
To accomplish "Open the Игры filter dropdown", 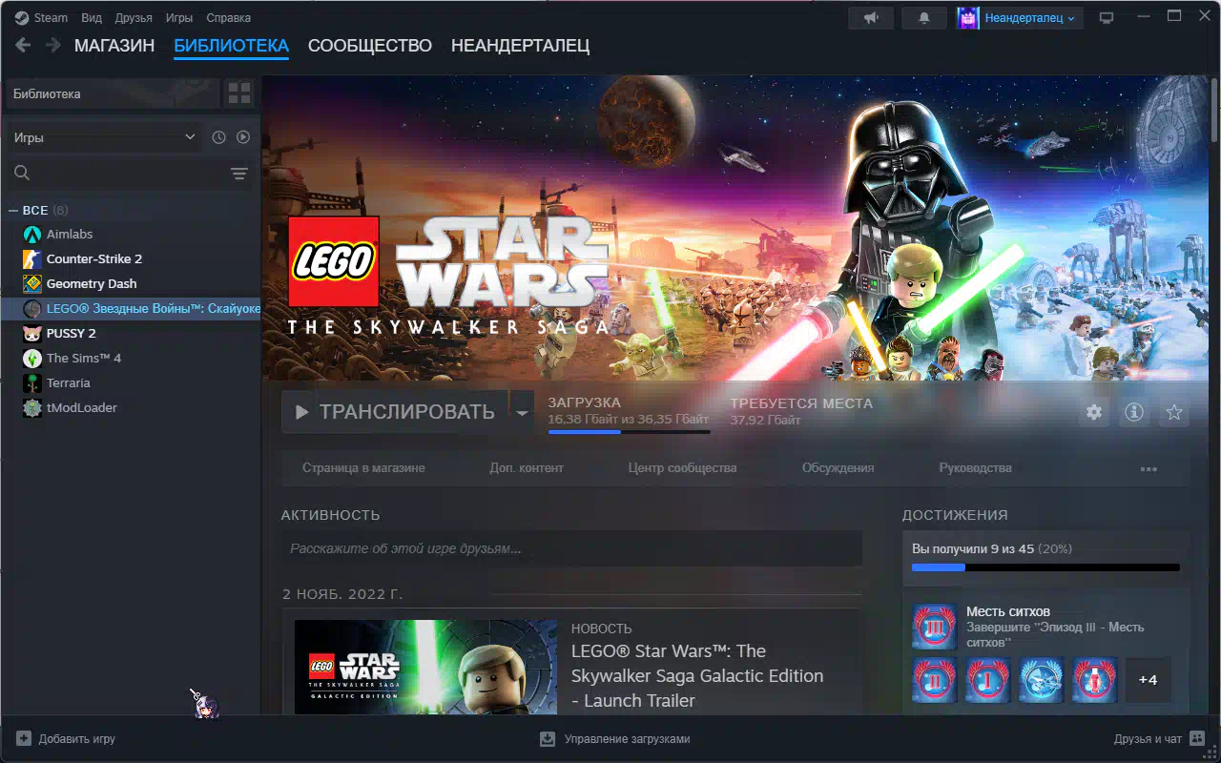I will click(x=104, y=137).
